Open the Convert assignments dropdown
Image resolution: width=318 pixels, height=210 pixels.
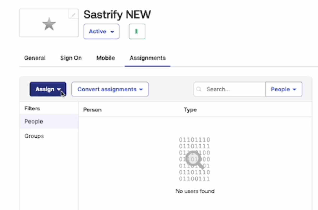pyautogui.click(x=110, y=89)
